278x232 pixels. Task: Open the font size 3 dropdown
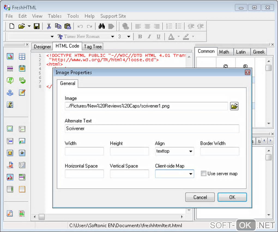click(129, 37)
